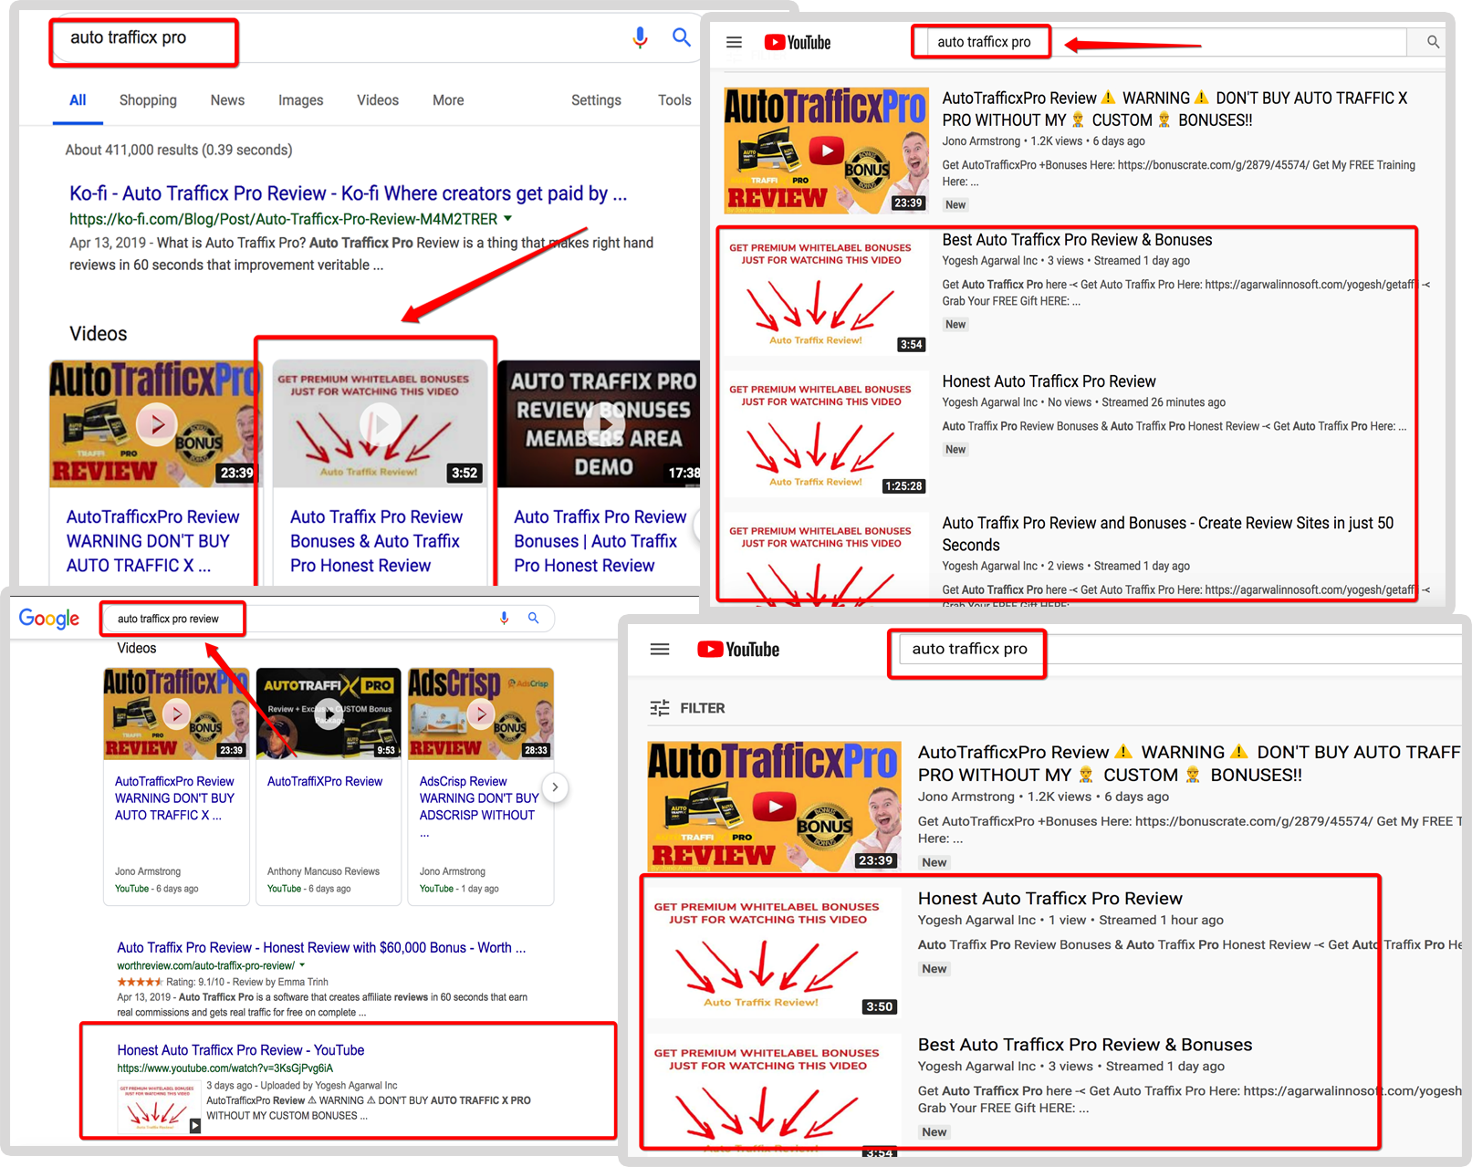Click the YouTube logo in bottom YouTube window

click(738, 649)
